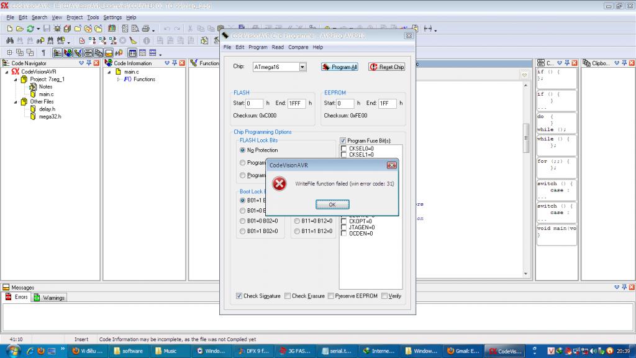Click the FLASH End address field
Viewport: 636px width, 358px height.
296,103
